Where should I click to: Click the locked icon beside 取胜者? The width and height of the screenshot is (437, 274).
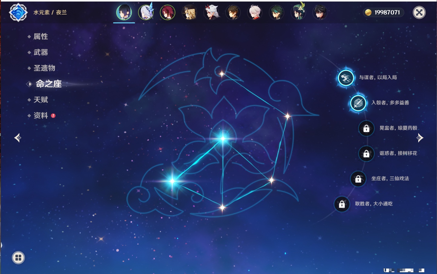pyautogui.click(x=342, y=204)
